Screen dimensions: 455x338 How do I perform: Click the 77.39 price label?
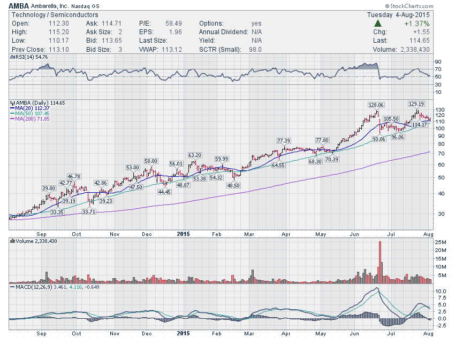point(284,141)
